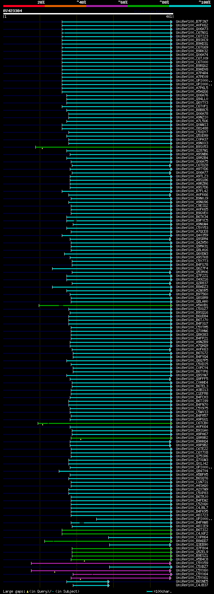Select the UniRef100_Q75IR6 label
The height and width of the screenshot is (594, 214).
[192, 456]
